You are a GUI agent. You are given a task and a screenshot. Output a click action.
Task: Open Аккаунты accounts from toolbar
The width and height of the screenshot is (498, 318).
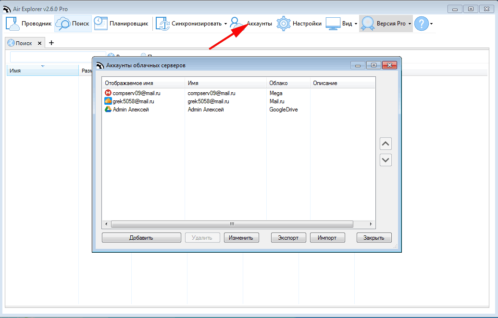251,24
